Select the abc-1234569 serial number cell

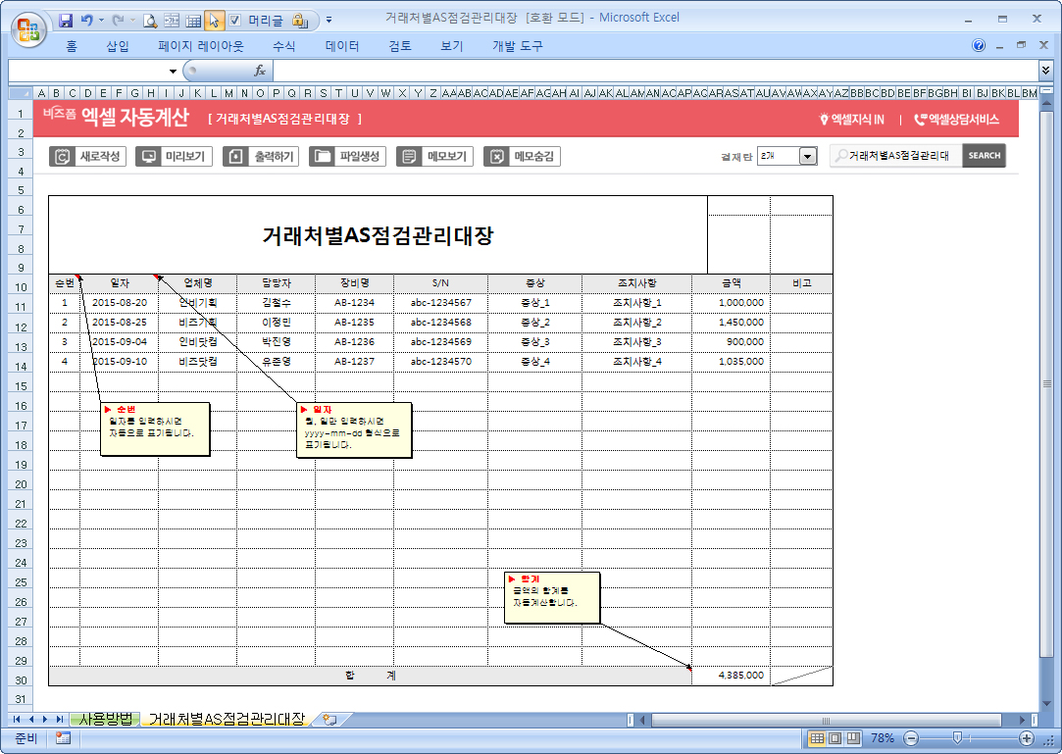click(440, 342)
